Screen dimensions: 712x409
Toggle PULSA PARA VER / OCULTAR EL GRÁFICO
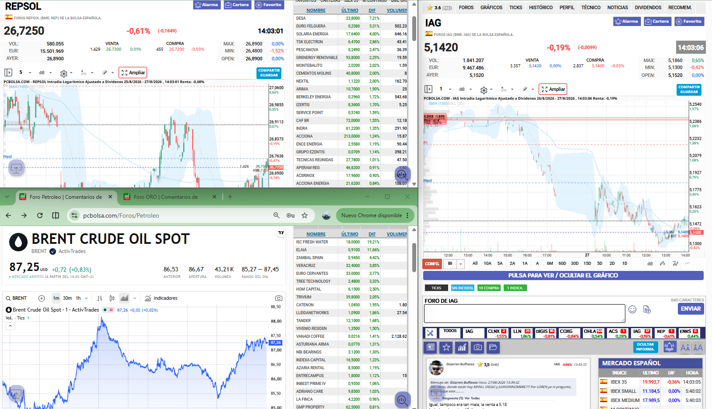click(x=563, y=275)
